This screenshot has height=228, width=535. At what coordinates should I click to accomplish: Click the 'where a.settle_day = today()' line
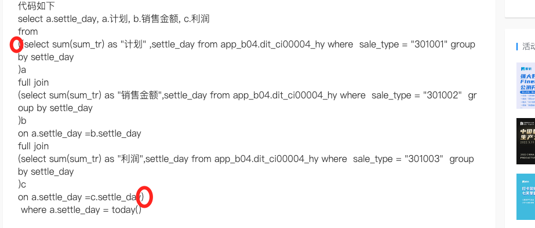(x=81, y=210)
